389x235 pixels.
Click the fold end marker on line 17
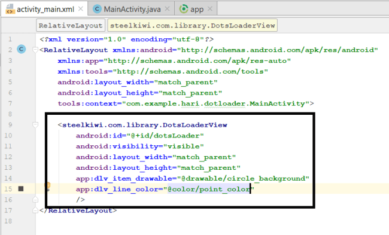coord(35,210)
